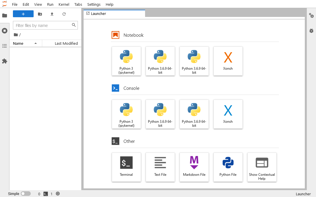Image resolution: width=316 pixels, height=197 pixels.
Task: Open the View menu
Action: point(38,4)
